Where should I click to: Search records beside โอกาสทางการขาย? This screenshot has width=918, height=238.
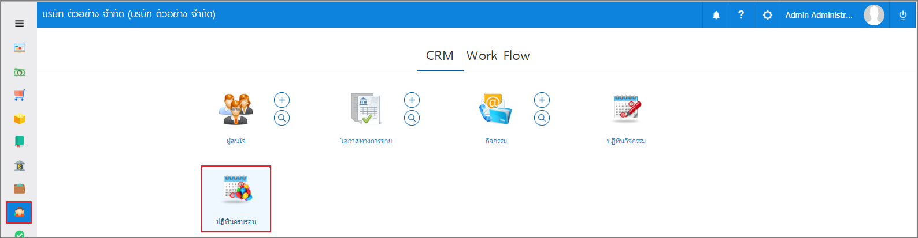pyautogui.click(x=412, y=118)
